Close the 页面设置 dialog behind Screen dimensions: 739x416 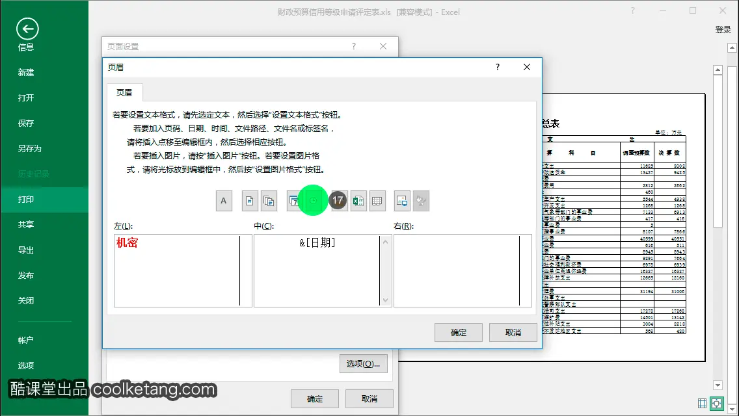pos(383,46)
